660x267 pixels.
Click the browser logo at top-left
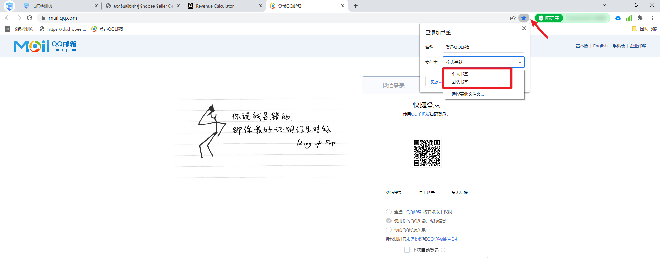9,6
